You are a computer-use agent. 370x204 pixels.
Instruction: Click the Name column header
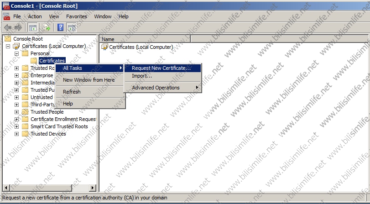click(145, 39)
